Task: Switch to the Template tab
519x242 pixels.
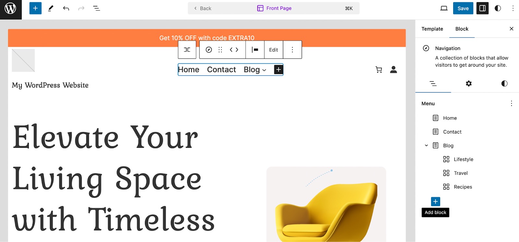Action: coord(432,29)
